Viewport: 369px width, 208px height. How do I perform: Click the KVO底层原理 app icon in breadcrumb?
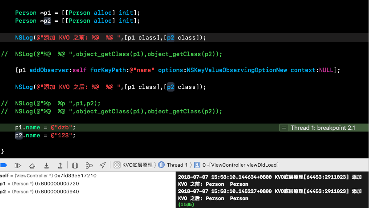point(117,165)
